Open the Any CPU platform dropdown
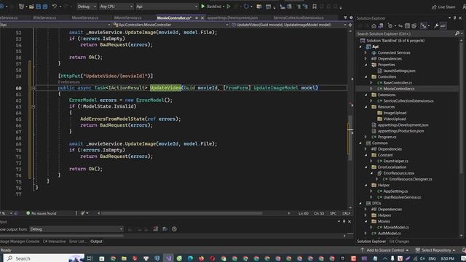The width and height of the screenshot is (466, 262). point(116,7)
